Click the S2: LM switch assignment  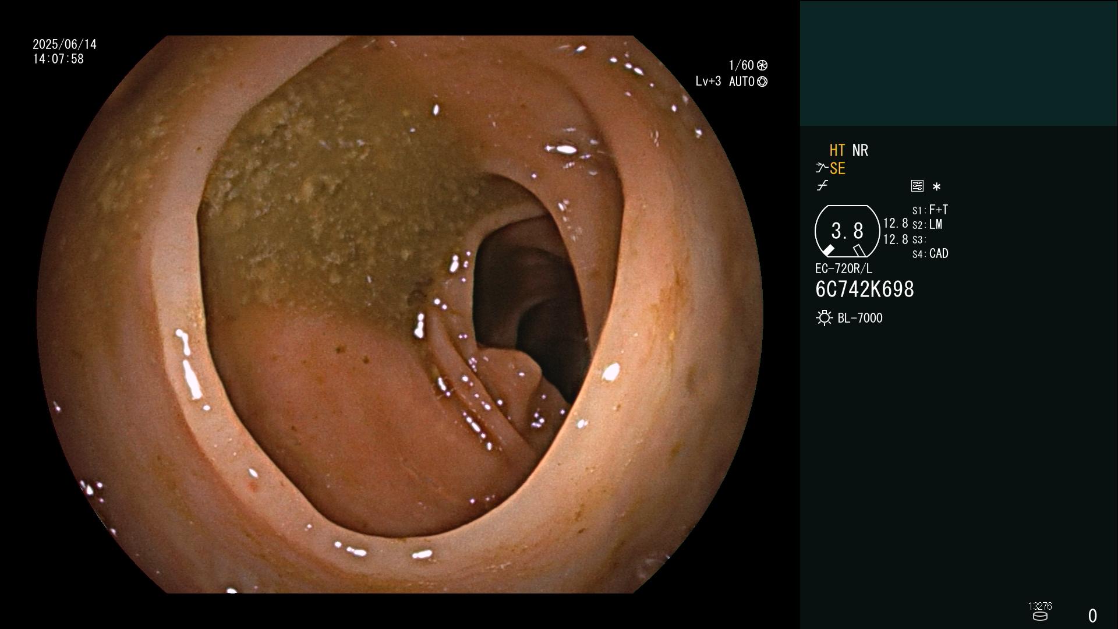928,224
